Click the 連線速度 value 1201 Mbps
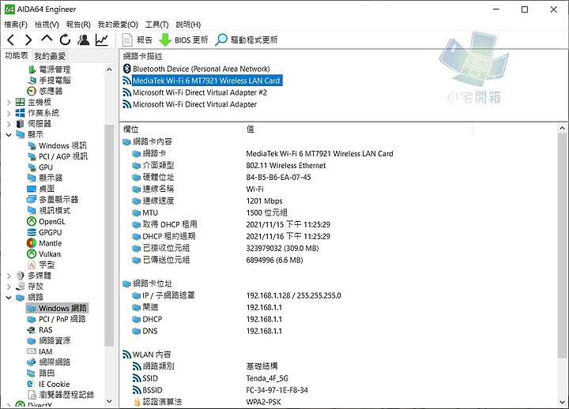Image resolution: width=569 pixels, height=409 pixels. click(264, 201)
